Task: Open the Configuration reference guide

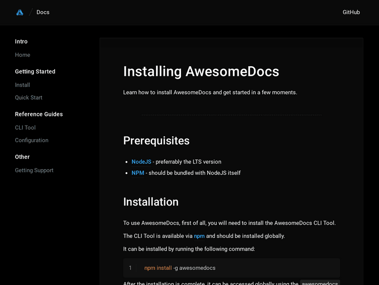Action: pyautogui.click(x=32, y=140)
